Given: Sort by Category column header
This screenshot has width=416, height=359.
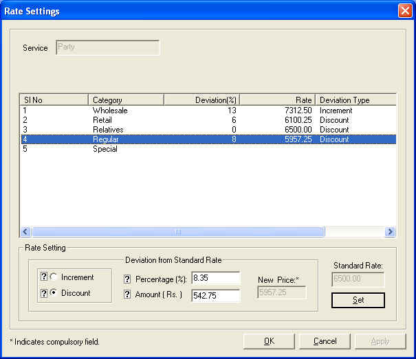Looking at the screenshot, I should (x=126, y=100).
